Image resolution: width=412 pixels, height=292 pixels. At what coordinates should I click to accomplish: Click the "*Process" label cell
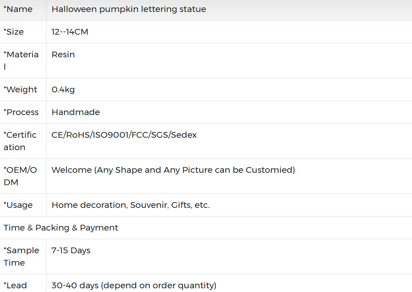pos(21,112)
